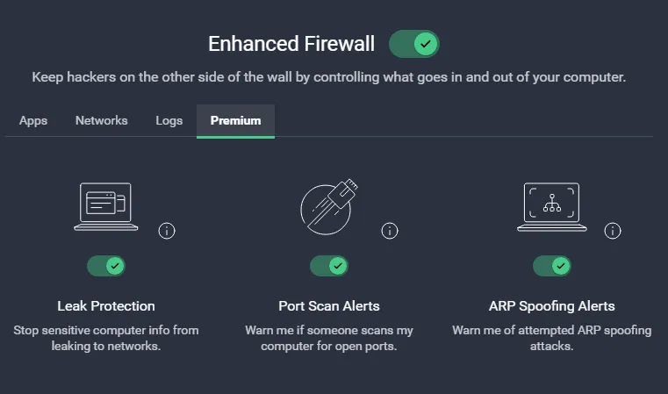The image size is (668, 394).
Task: Open info icon for Port Scan Alerts
Action: (390, 231)
